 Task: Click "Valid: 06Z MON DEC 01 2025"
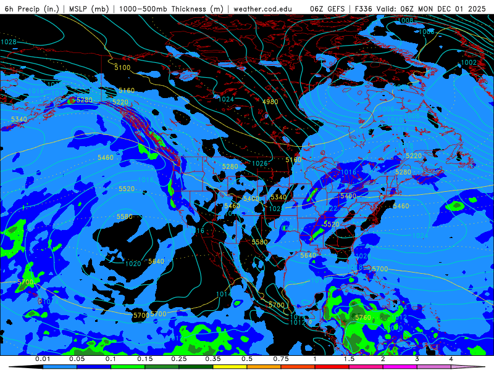[x=430, y=9]
